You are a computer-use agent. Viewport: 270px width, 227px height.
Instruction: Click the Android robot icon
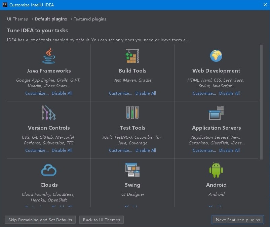click(x=216, y=170)
